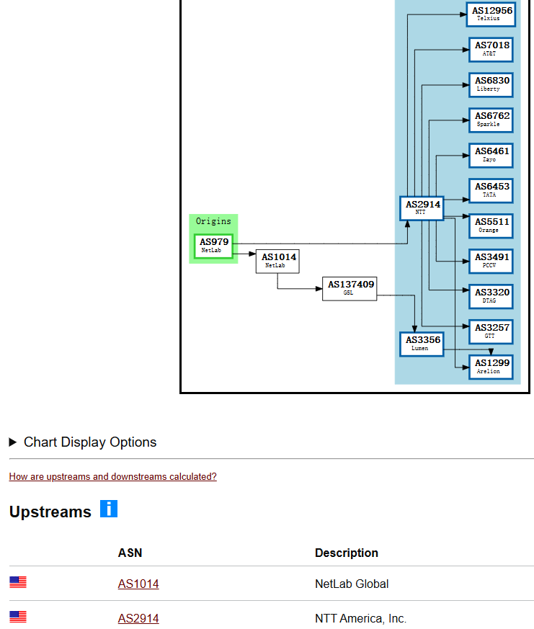The image size is (534, 629).
Task: Select the AS137409 GSL graph node
Action: click(x=350, y=288)
